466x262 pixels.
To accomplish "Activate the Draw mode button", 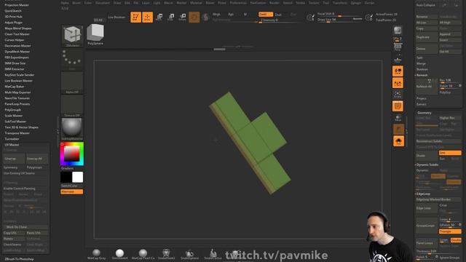I will point(147,17).
